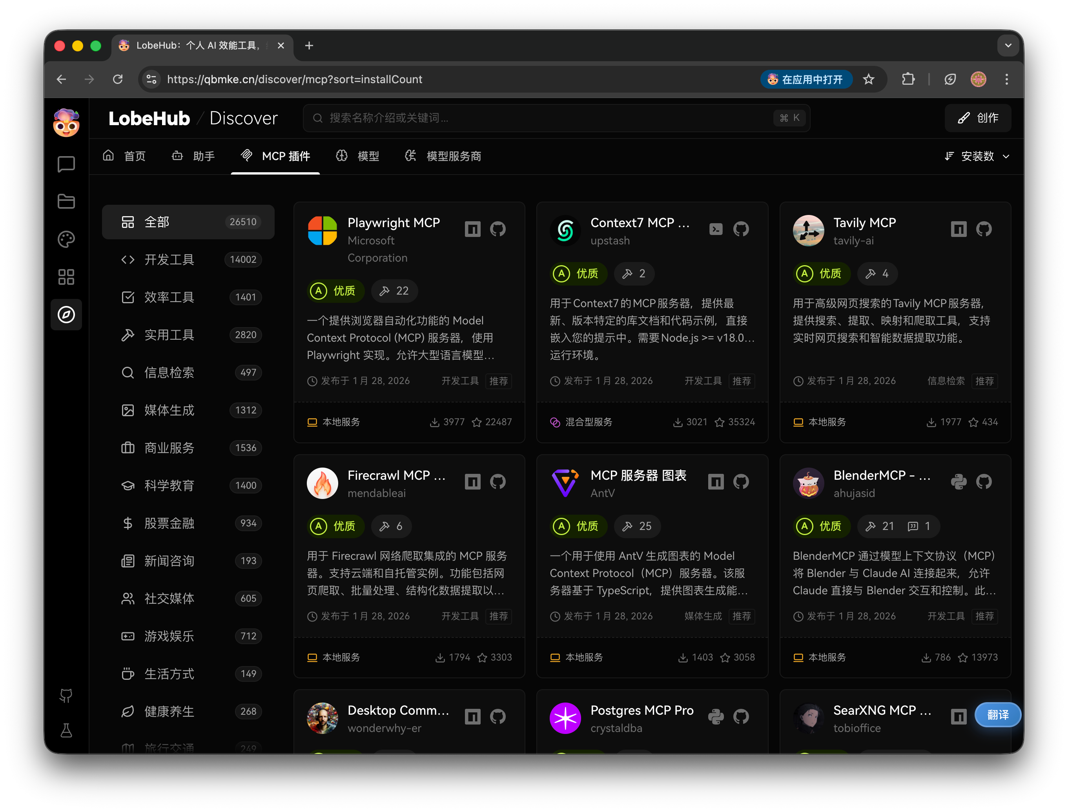This screenshot has width=1068, height=812.
Task: Open the grid apps icon in sidebar
Action: (66, 277)
